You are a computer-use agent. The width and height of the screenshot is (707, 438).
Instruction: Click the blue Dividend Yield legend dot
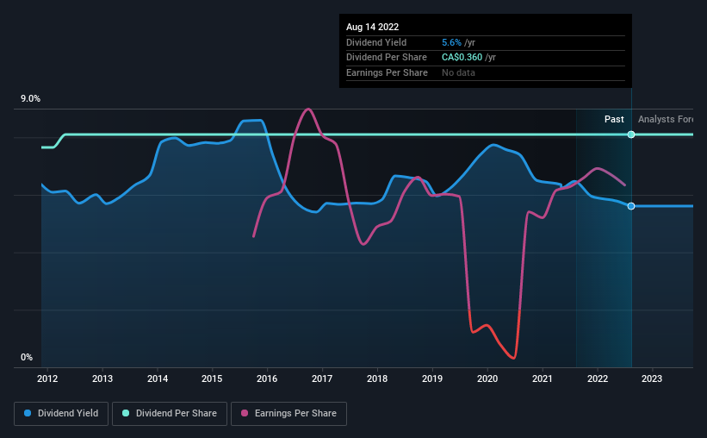pyautogui.click(x=28, y=413)
